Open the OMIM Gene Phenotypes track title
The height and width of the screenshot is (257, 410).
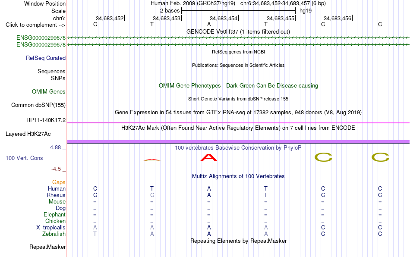click(238, 86)
